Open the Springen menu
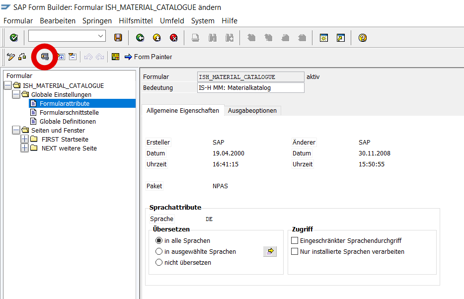 tap(97, 21)
